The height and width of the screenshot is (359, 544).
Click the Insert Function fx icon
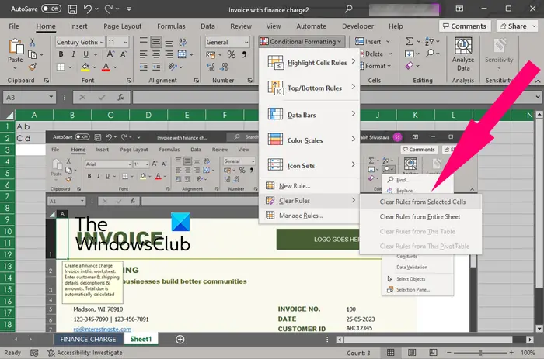pos(120,98)
